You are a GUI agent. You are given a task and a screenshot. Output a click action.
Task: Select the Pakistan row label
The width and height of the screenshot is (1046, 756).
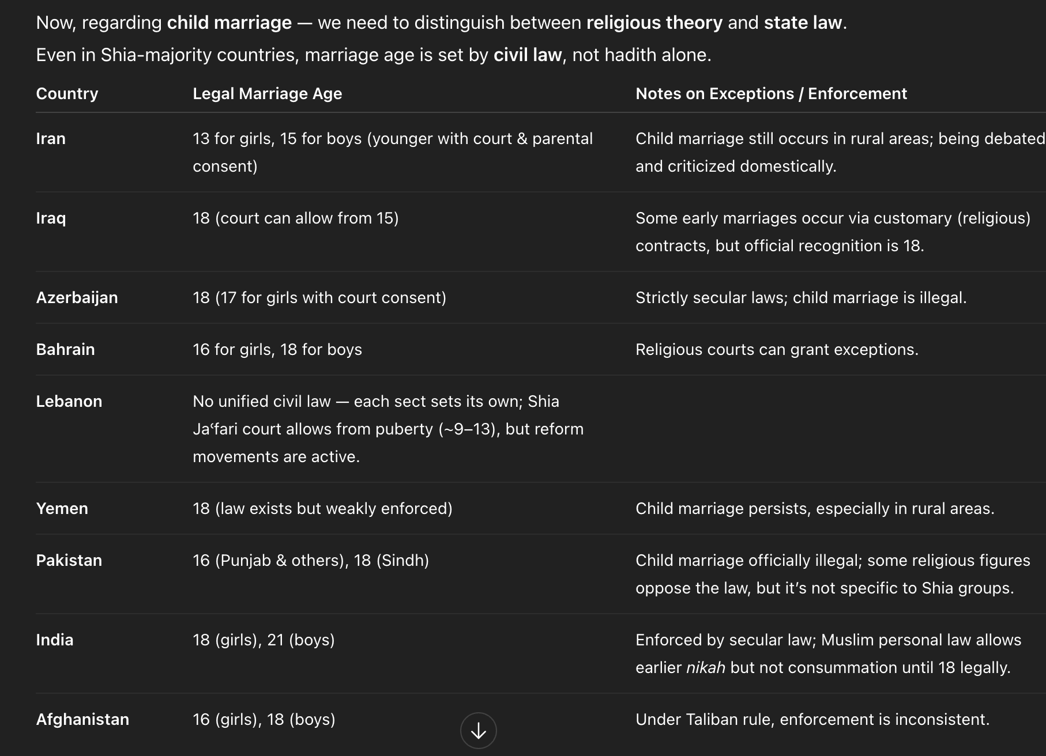pos(69,560)
